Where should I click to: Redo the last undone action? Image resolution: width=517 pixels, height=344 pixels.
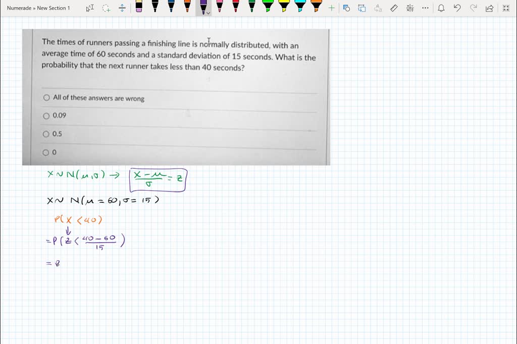tap(473, 8)
